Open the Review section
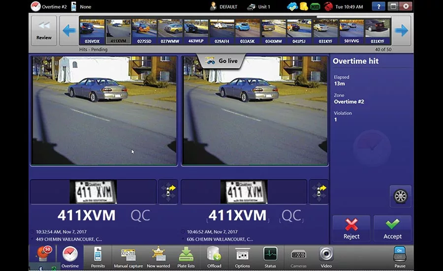 44,31
